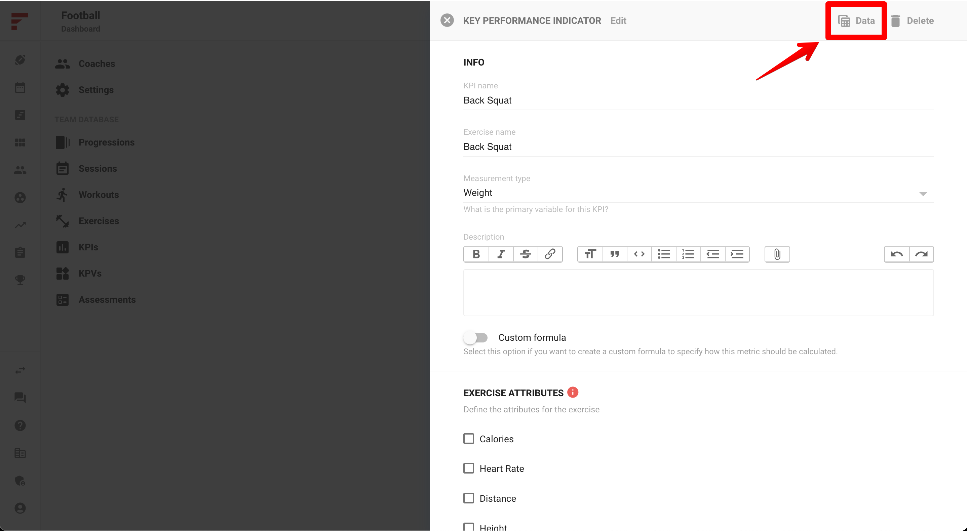Redo the last description edit
967x531 pixels.
tap(921, 254)
